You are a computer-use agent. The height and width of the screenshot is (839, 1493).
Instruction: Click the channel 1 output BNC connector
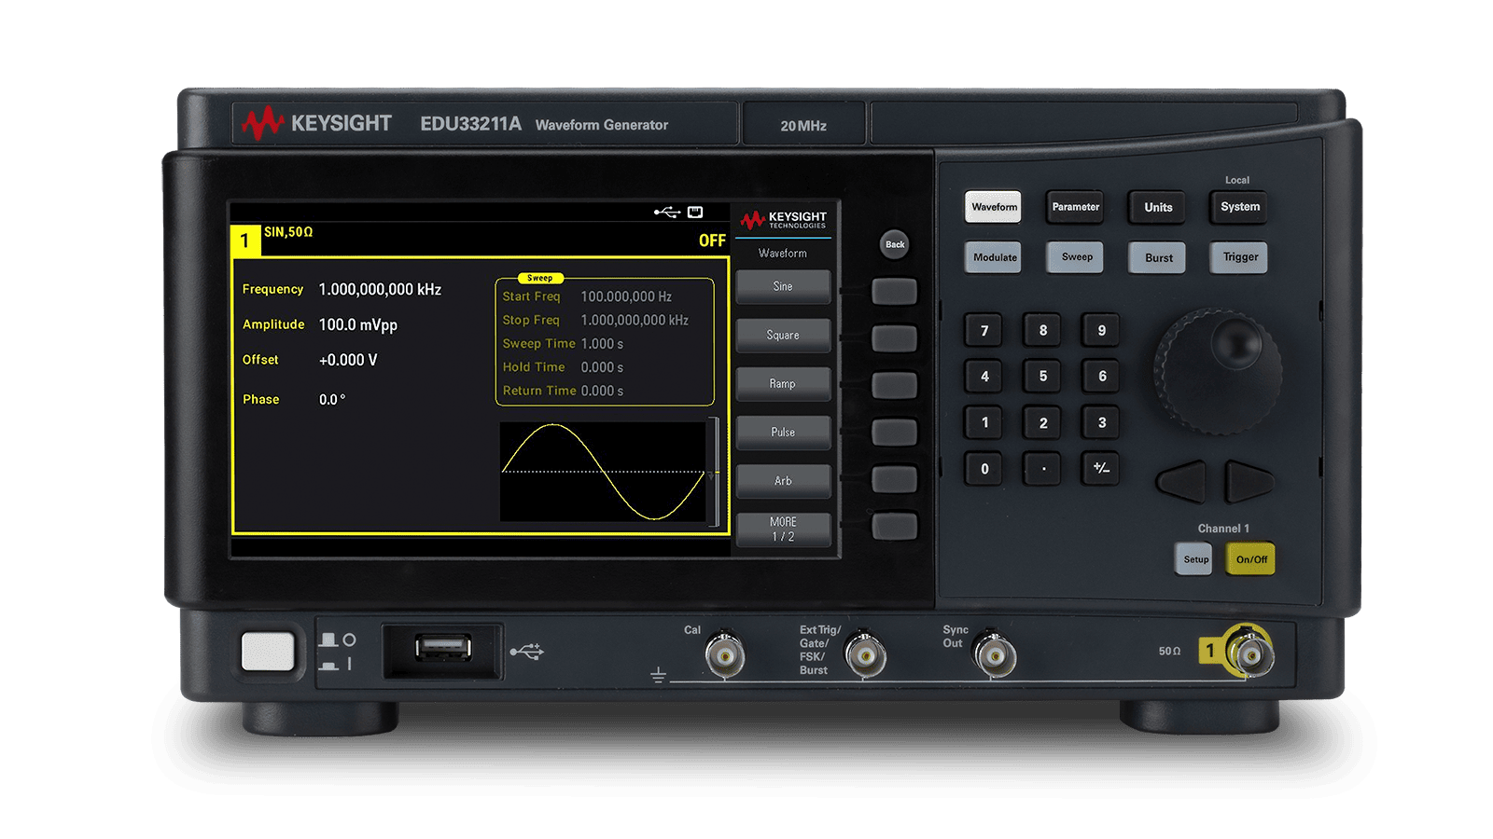[x=1249, y=652]
